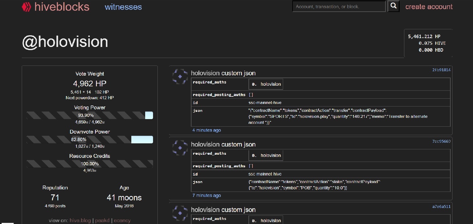Open the create account link

429,7
